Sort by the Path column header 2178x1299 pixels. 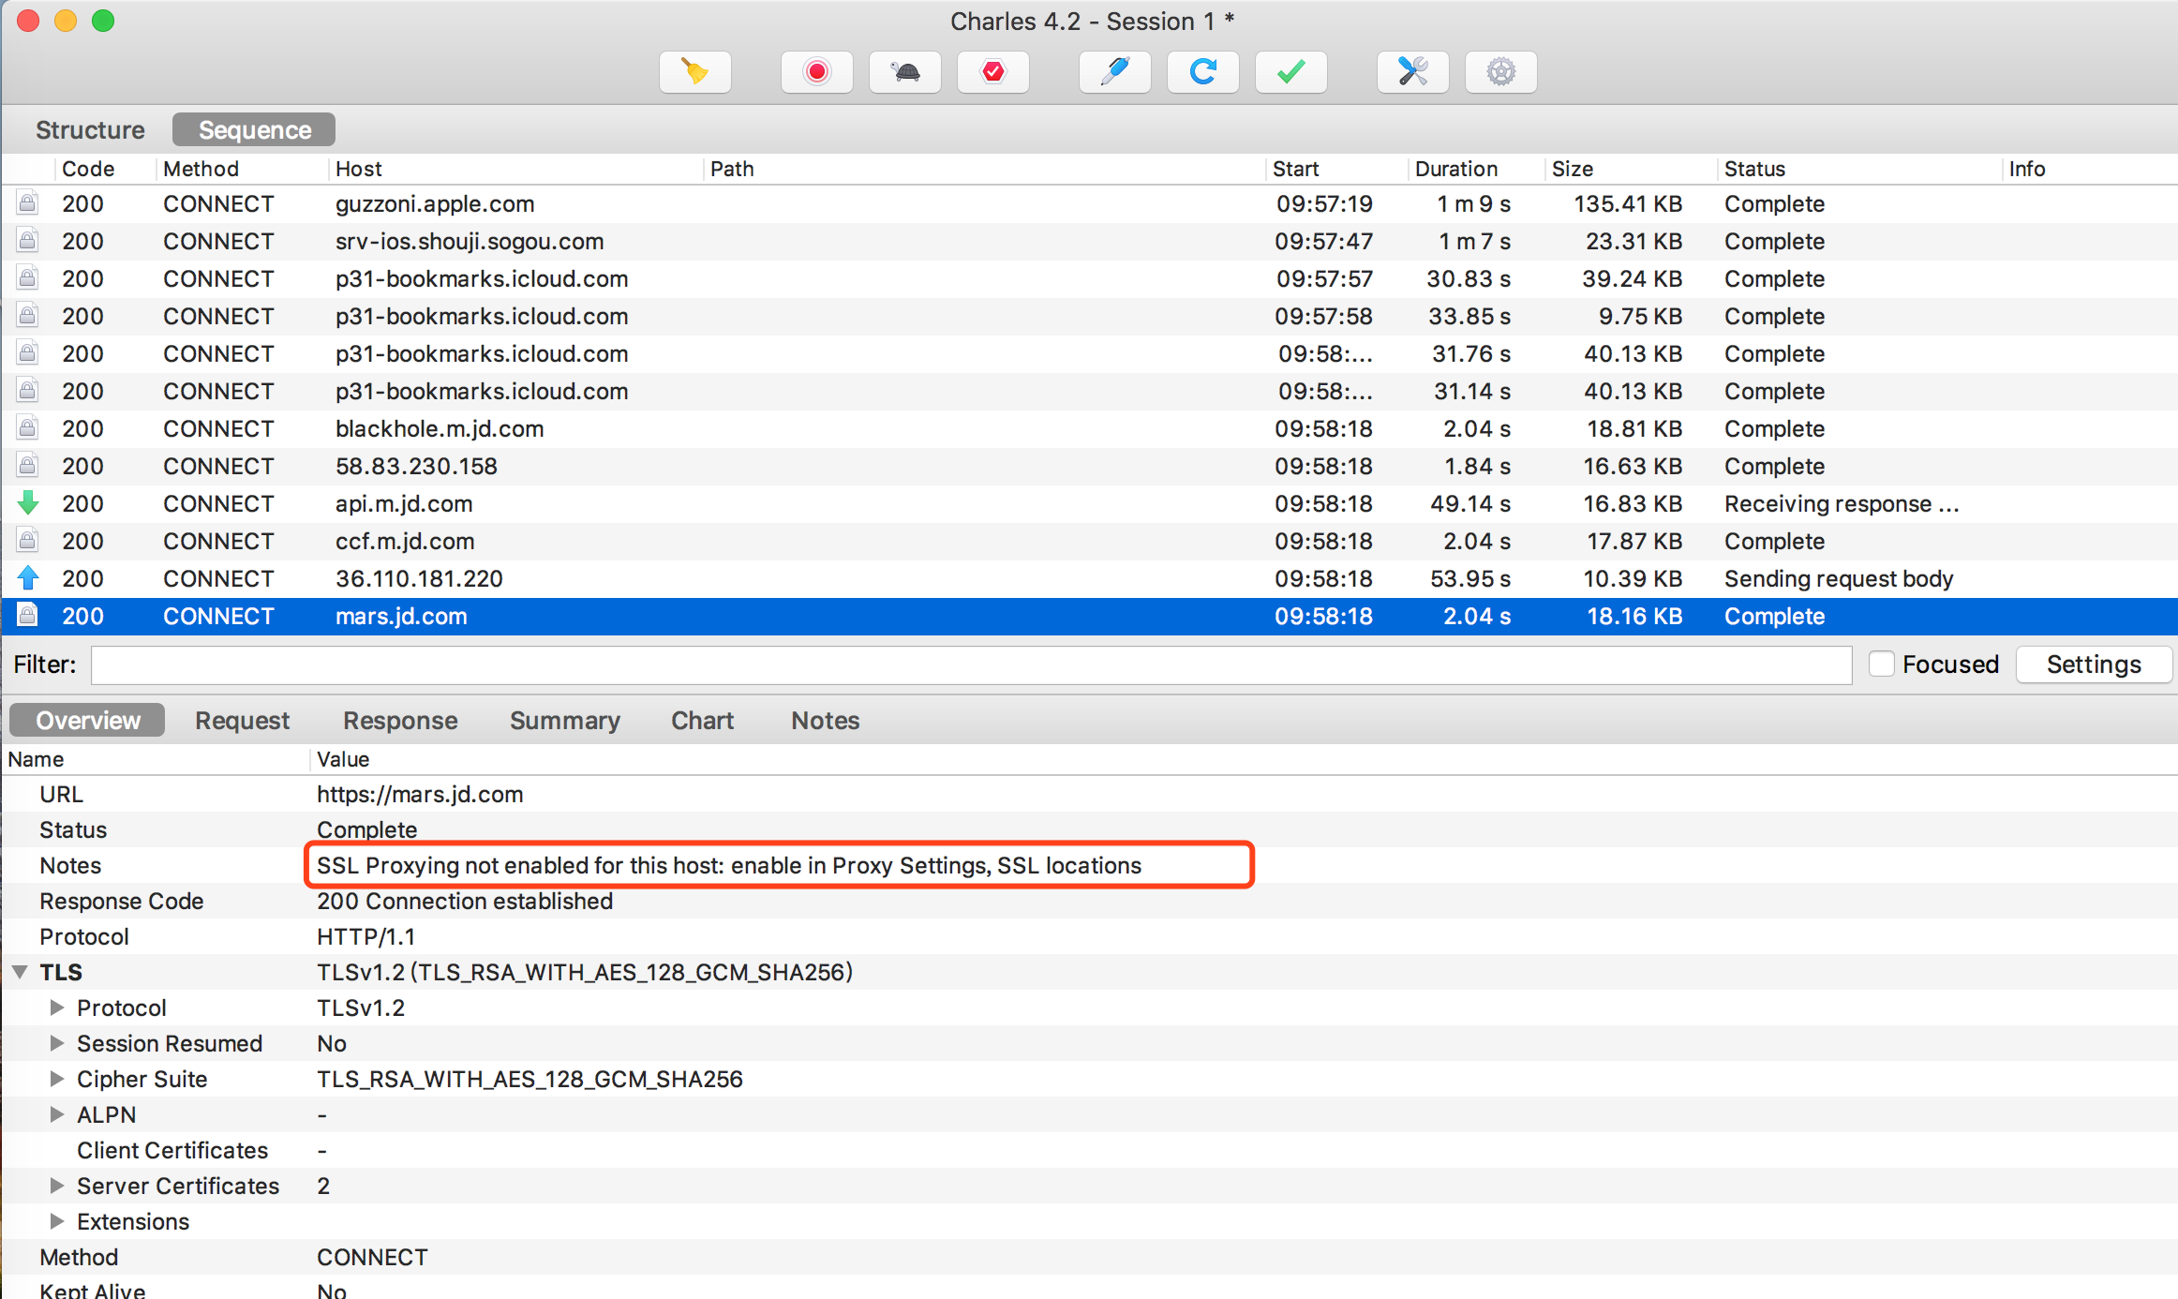click(x=984, y=169)
